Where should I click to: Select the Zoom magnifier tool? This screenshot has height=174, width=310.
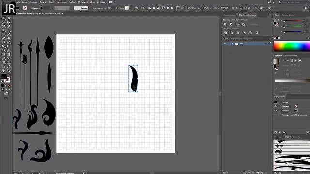point(9,71)
